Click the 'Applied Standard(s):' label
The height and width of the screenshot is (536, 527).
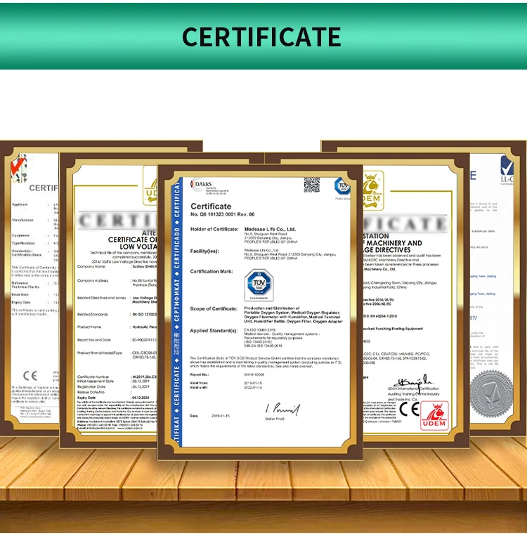tap(214, 331)
